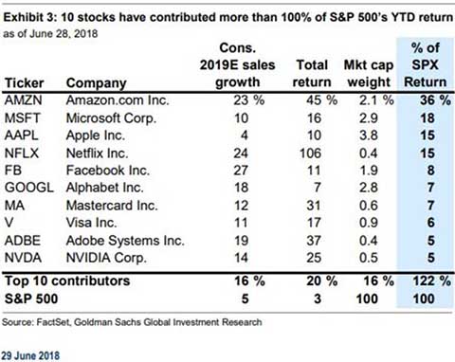Image resolution: width=455 pixels, height=362 pixels.
Task: Click the 122 % total in highlighted column
Action: 431,281
